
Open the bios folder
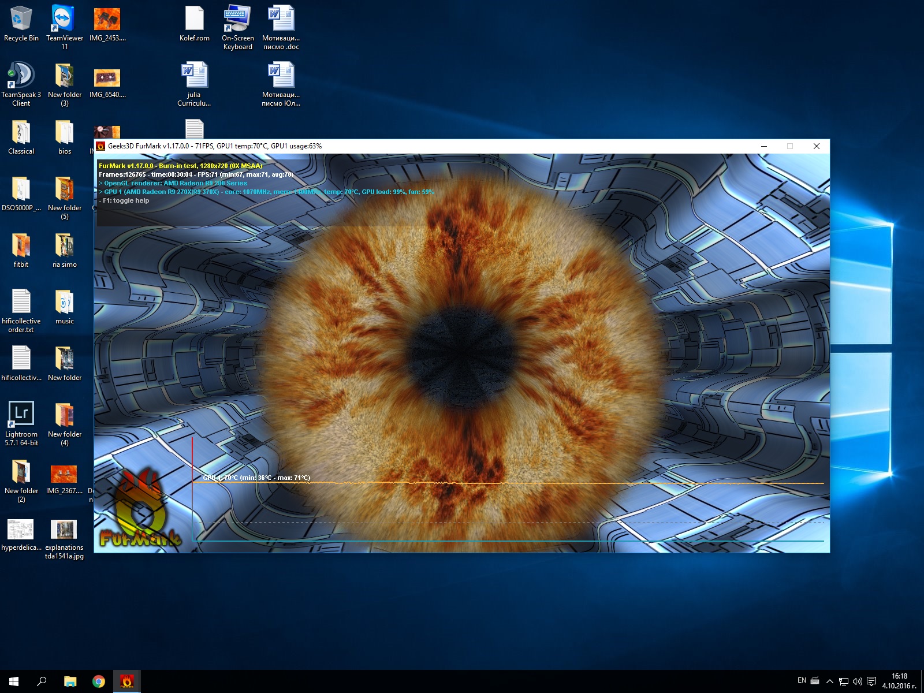pos(64,136)
